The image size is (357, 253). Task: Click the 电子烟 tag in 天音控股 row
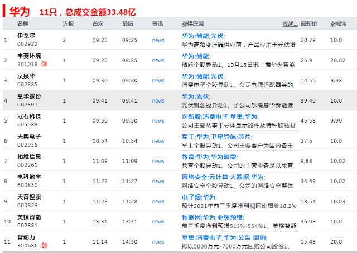191,197
